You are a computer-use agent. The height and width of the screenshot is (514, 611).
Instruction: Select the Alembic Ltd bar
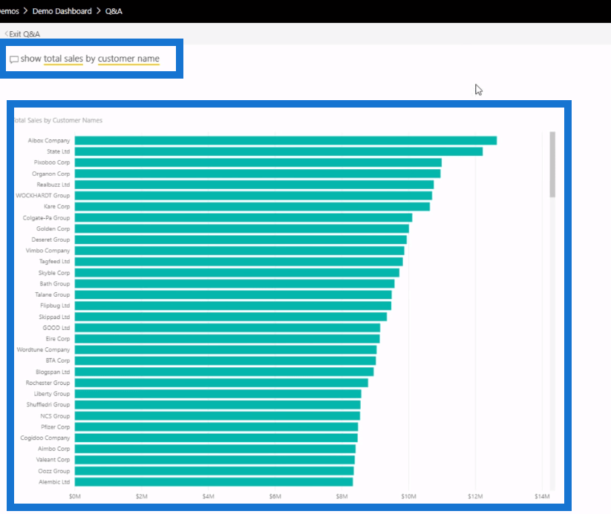[214, 482]
